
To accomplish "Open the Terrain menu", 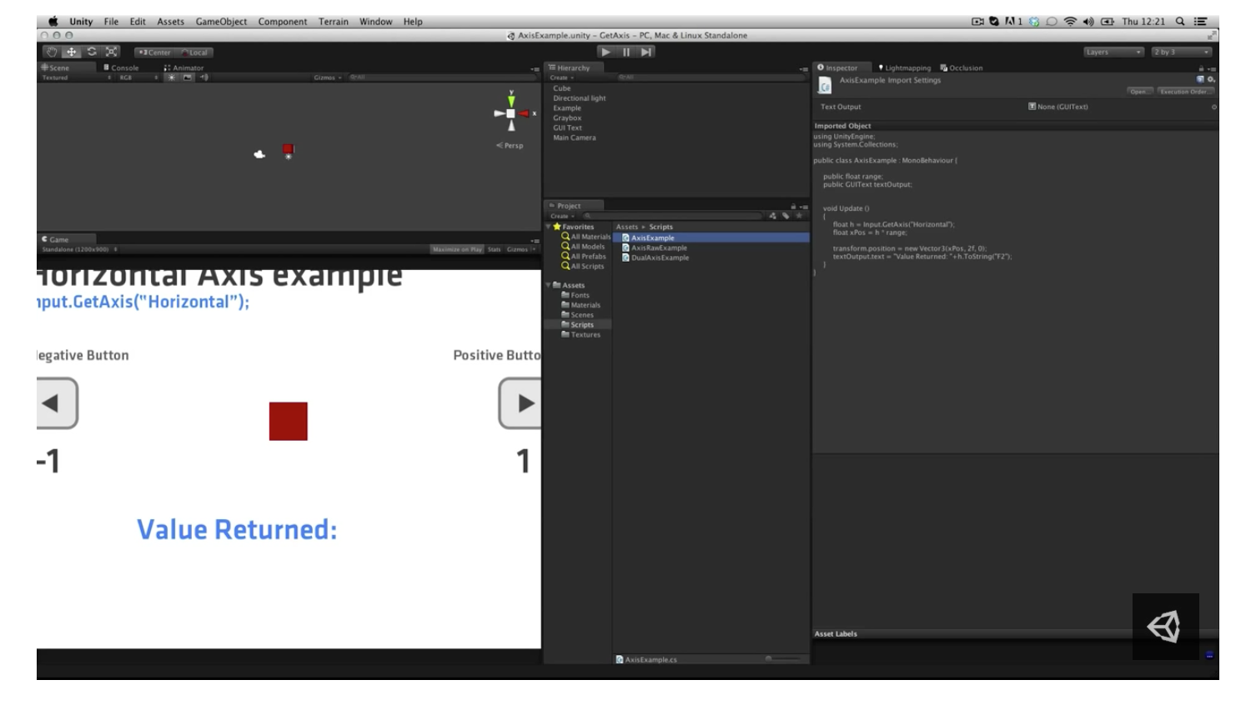I will tap(333, 22).
